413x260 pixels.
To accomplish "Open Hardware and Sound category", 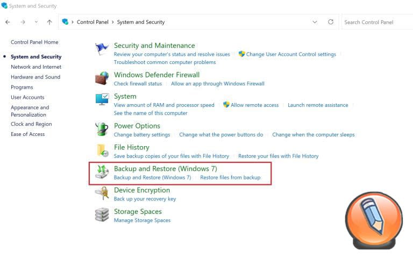I will [x=35, y=77].
